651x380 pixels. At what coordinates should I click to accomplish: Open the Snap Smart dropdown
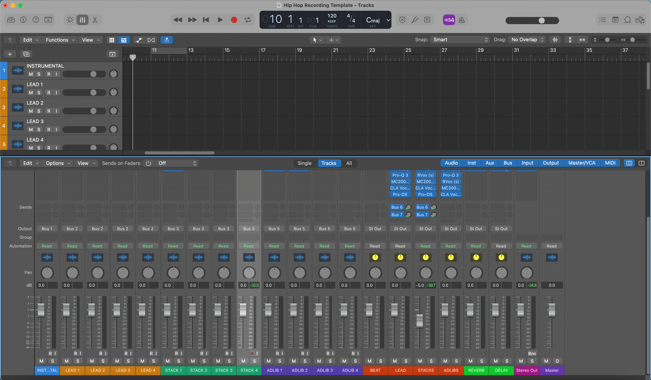click(x=460, y=40)
